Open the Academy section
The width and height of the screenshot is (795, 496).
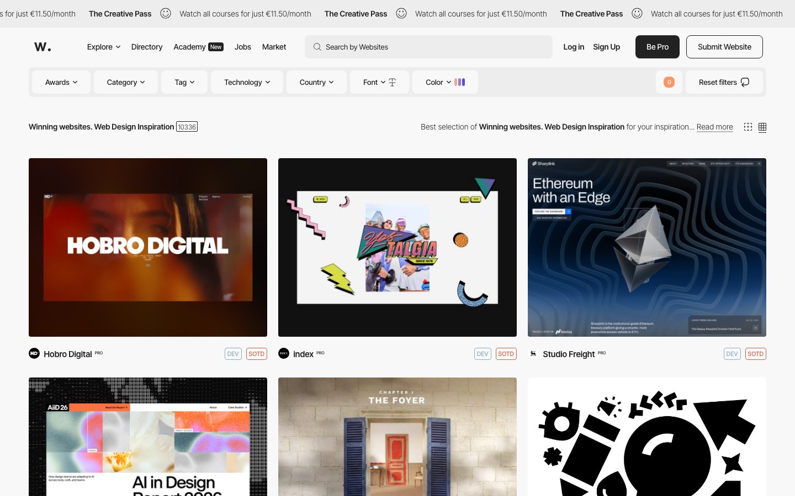198,47
